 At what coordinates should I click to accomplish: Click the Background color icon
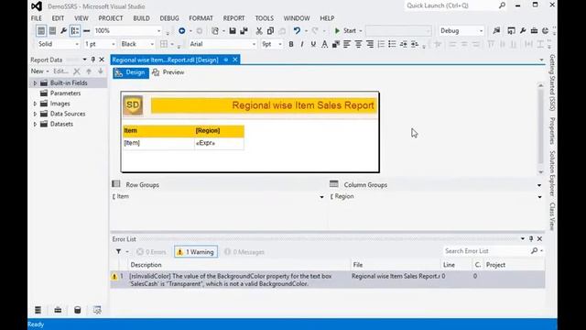click(x=336, y=44)
